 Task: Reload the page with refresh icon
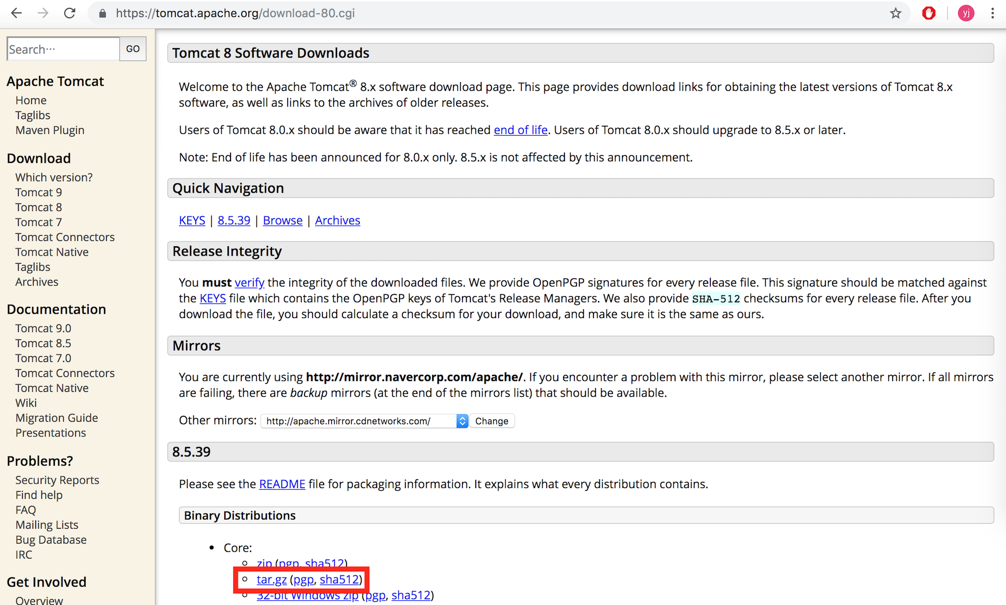pyautogui.click(x=70, y=13)
